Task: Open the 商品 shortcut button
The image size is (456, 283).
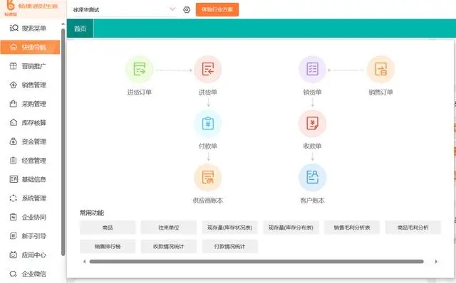Action: coord(108,228)
